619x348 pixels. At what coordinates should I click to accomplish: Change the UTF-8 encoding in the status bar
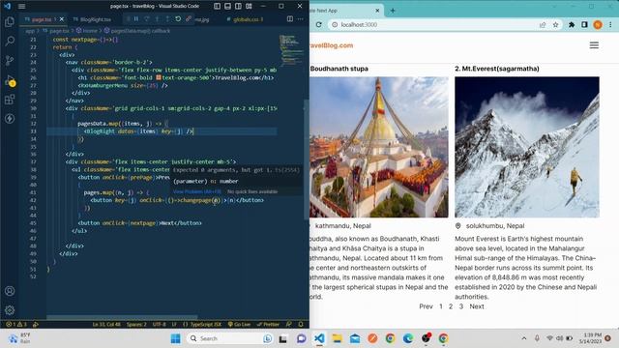click(x=159, y=325)
